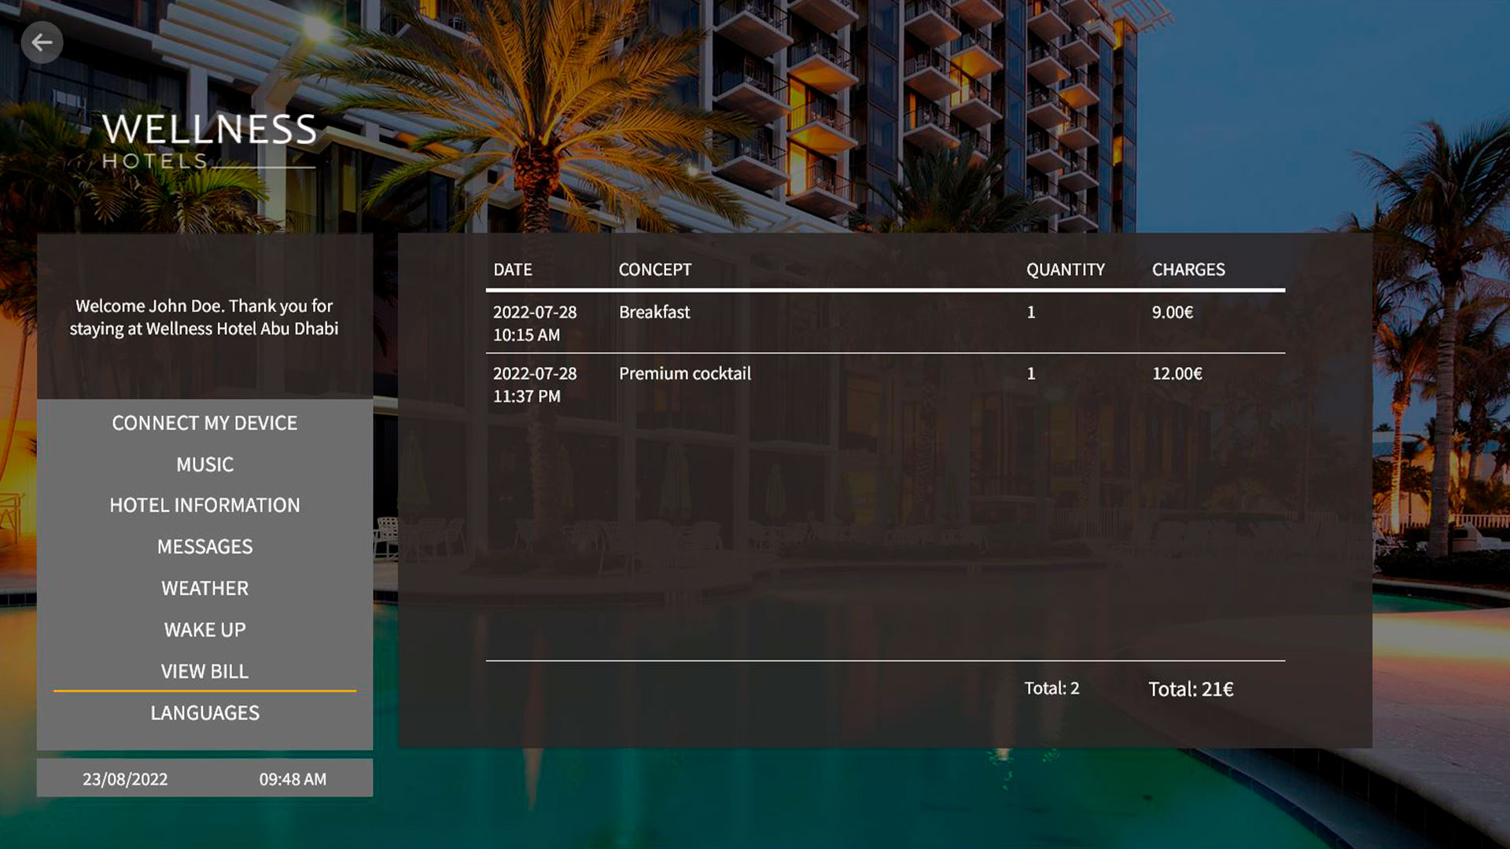Go to Messages in sidebar
This screenshot has width=1510, height=849.
click(x=204, y=547)
